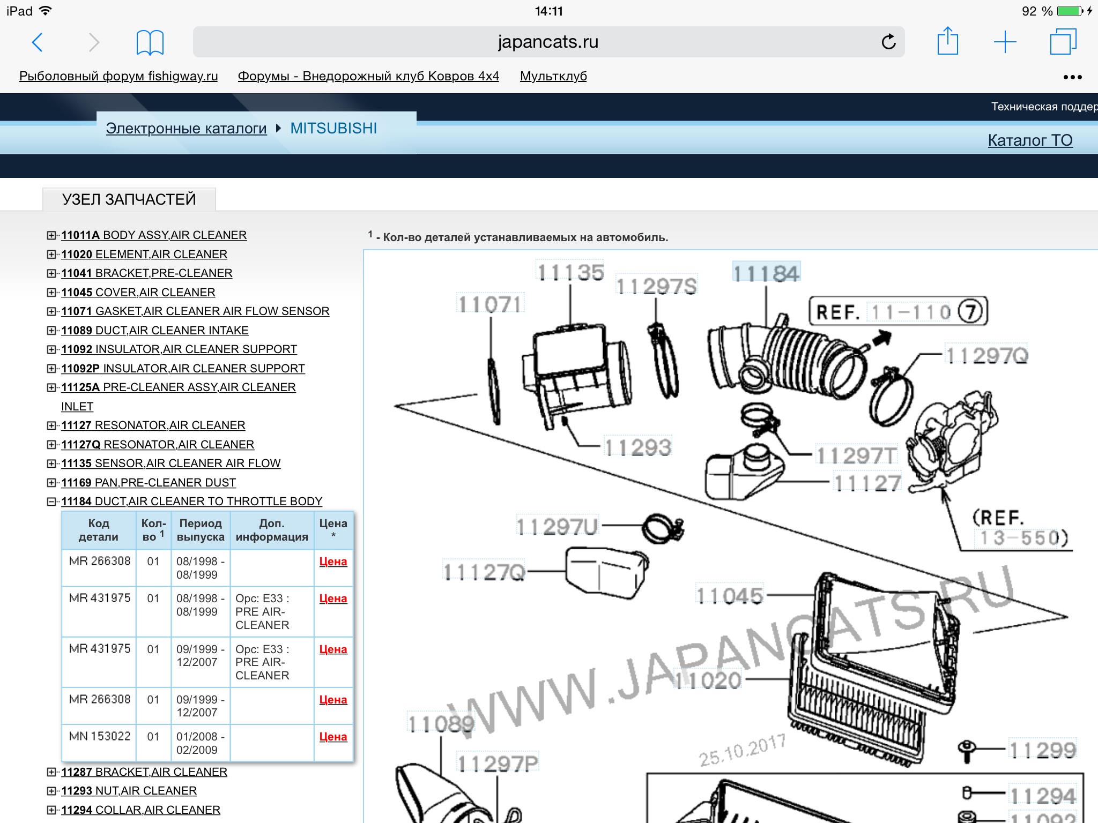Expand 11011A BODY ASSY,AIR CLEANER node
Image resolution: width=1098 pixels, height=823 pixels.
(x=51, y=235)
